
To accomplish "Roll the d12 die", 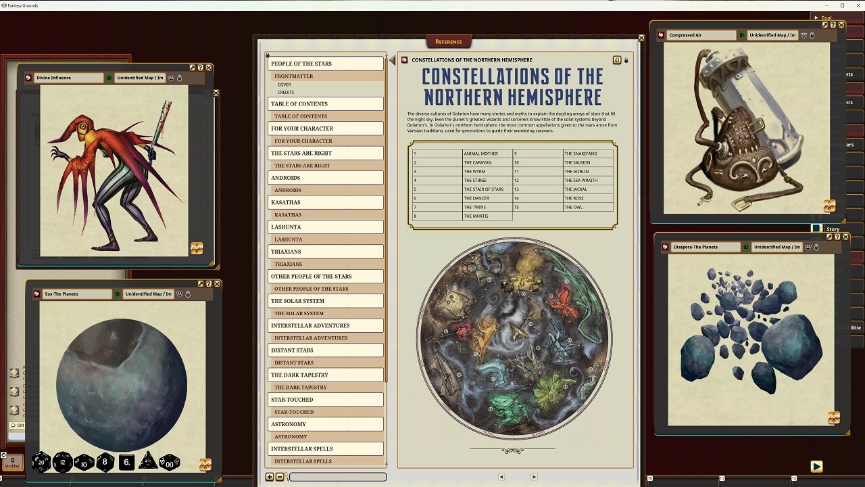I will point(62,463).
